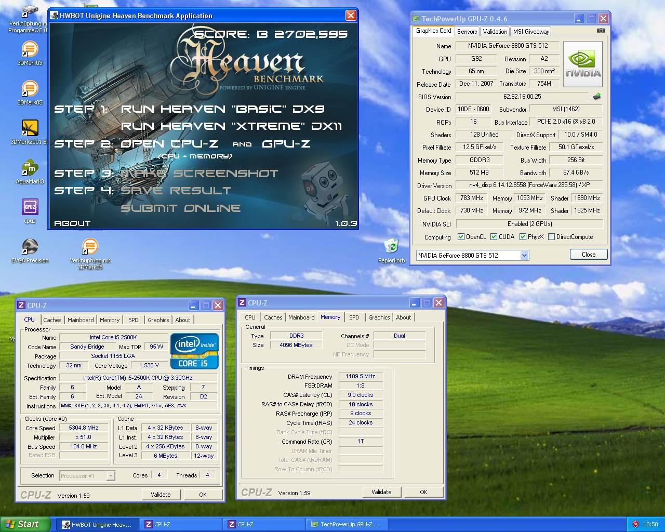Image resolution: width=665 pixels, height=532 pixels.
Task: Open Mainboard tab in CPU-Z processor window
Action: (x=81, y=320)
